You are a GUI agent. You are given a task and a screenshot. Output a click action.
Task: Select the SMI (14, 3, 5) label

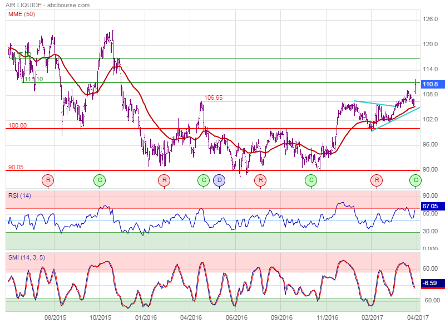[x=26, y=257]
